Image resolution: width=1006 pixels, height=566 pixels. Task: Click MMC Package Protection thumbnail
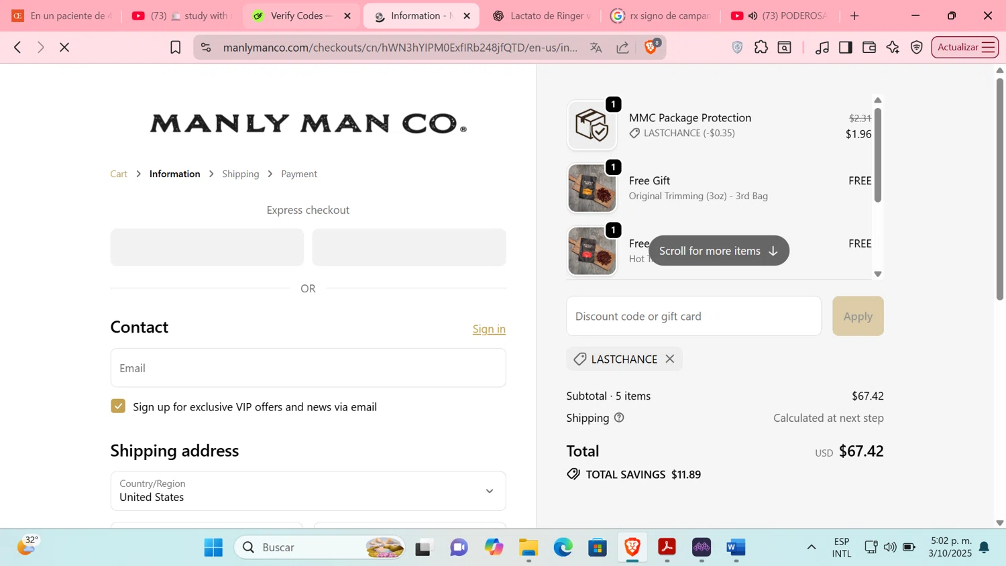click(592, 125)
